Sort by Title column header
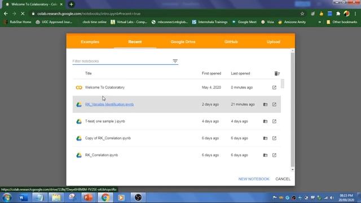 pos(88,73)
